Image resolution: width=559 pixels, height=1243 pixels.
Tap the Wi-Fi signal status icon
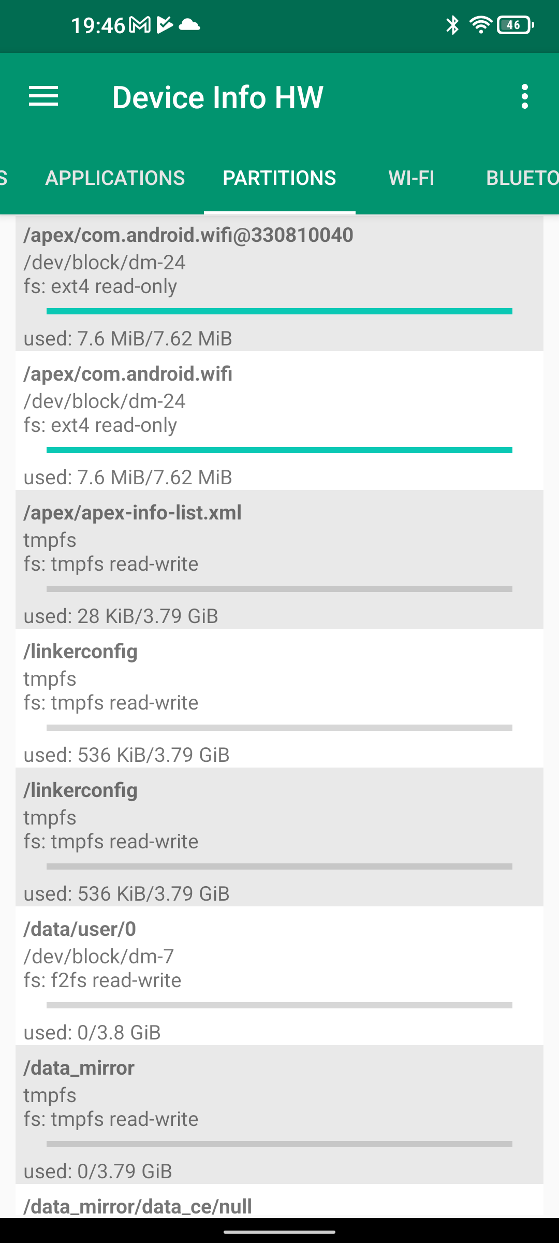coord(480,25)
